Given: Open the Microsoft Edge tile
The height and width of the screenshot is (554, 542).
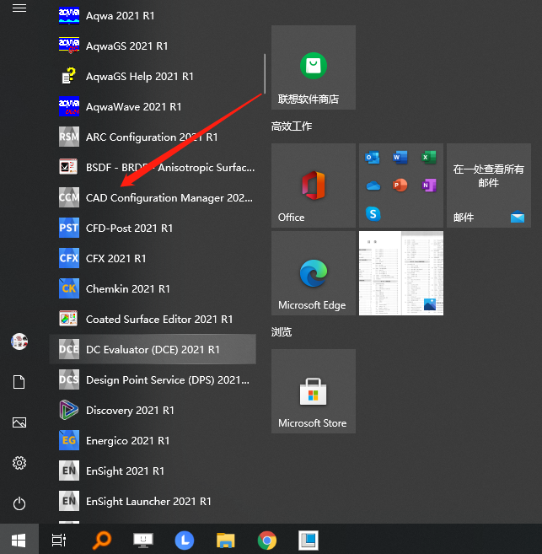Looking at the screenshot, I should [313, 273].
